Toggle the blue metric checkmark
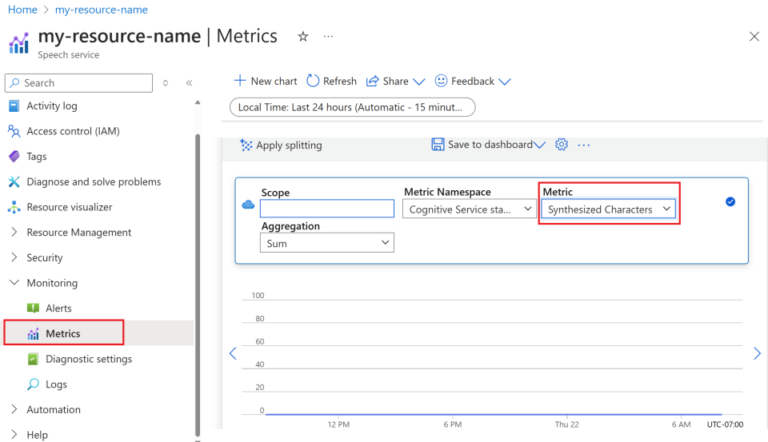Viewport: 768px width, 442px height. [730, 201]
